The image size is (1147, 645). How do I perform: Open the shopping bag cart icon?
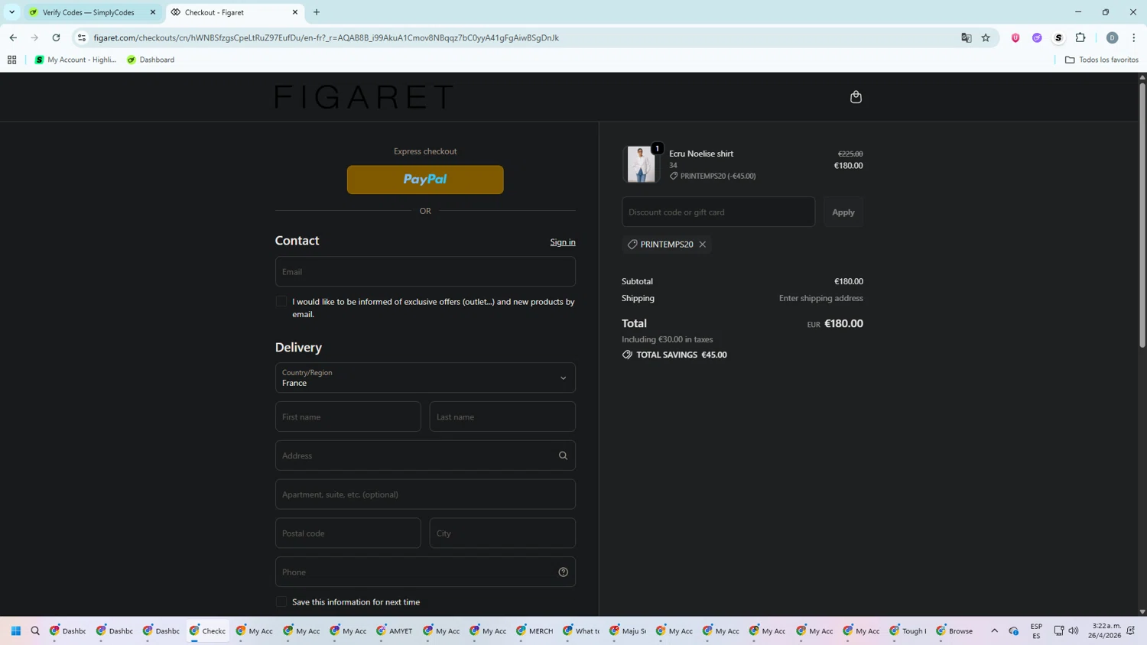point(856,97)
